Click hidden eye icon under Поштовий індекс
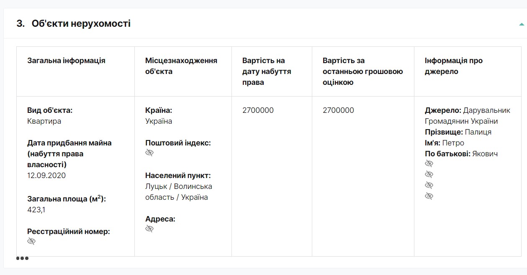The height and width of the screenshot is (275, 527). 149,153
